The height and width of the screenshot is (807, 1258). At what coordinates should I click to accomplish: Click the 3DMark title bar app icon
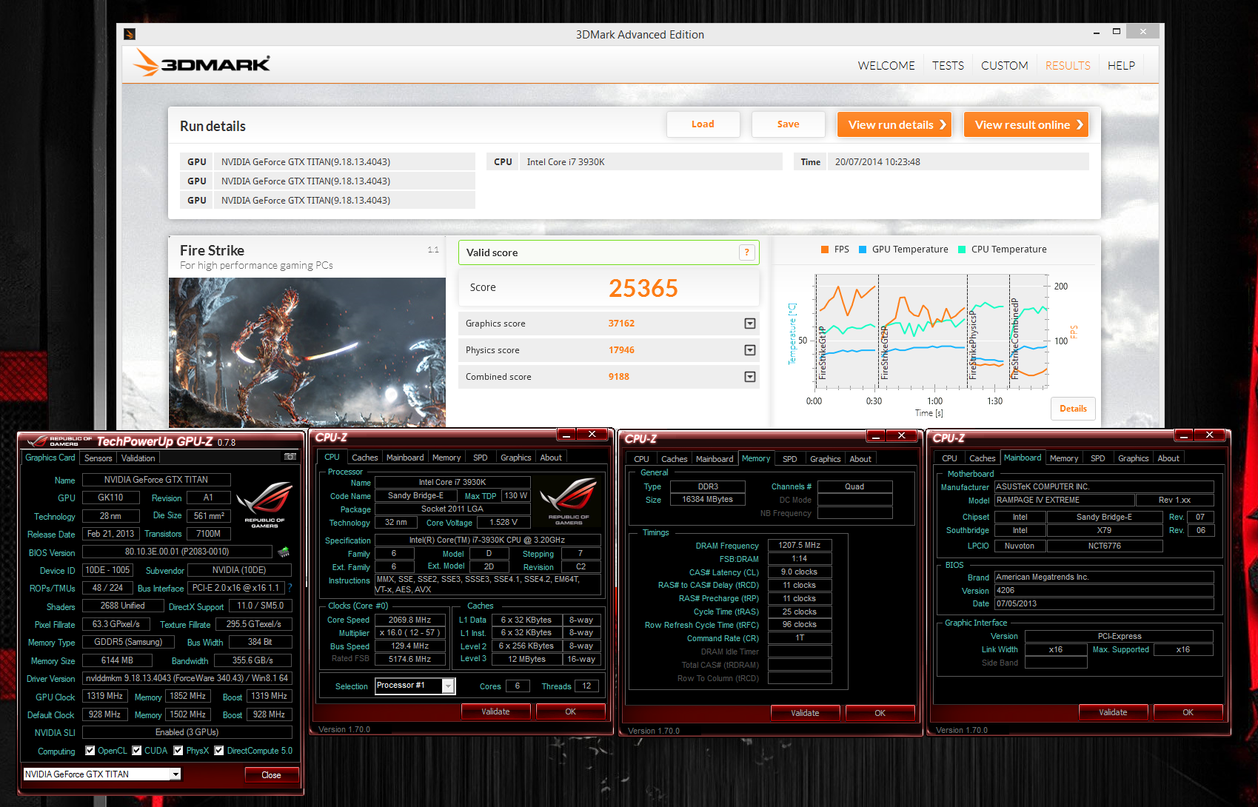pyautogui.click(x=130, y=34)
